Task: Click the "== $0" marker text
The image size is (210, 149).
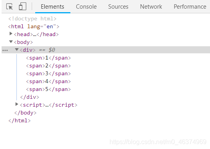Action: pyautogui.click(x=47, y=50)
